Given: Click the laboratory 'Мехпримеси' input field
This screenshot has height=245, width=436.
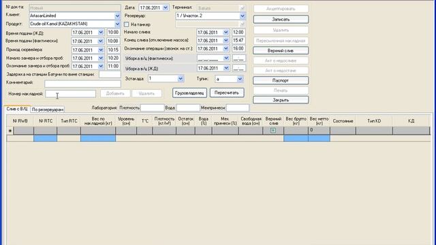Looking at the screenshot, I should point(238,108).
